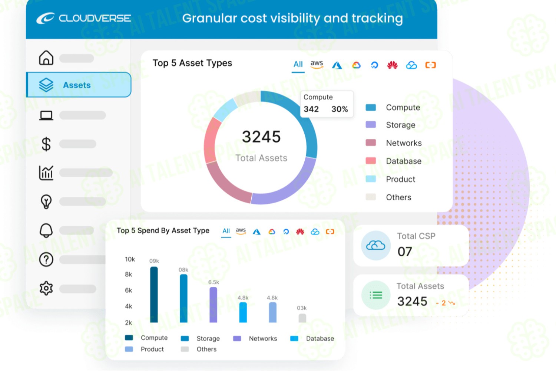The height and width of the screenshot is (371, 556).
Task: Click the Top 5 Asset Types heading
Action: [192, 63]
